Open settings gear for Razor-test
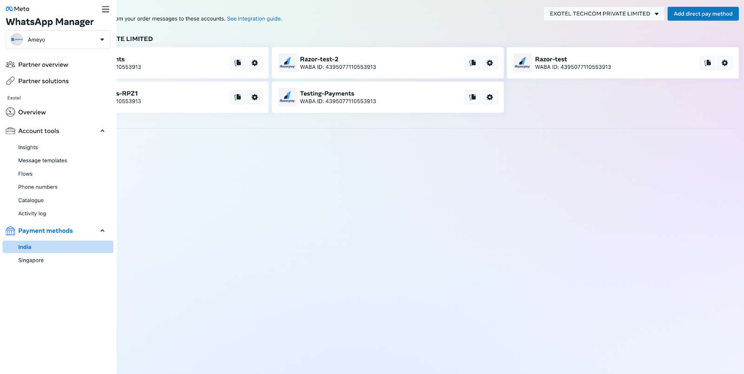Viewport: 744px width, 374px height. coord(724,63)
